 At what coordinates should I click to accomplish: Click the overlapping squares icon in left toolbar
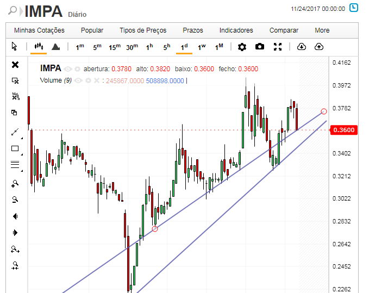tap(14, 113)
